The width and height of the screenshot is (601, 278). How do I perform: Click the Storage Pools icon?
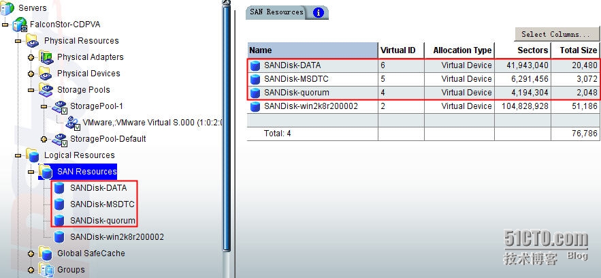pyautogui.click(x=46, y=90)
